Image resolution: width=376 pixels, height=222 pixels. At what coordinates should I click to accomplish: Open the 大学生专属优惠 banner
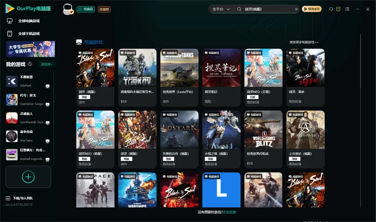pyautogui.click(x=31, y=49)
